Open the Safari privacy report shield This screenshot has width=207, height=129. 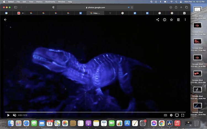(x=54, y=7)
